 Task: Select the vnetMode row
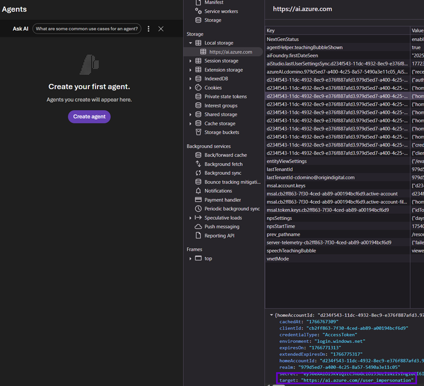[x=344, y=259]
